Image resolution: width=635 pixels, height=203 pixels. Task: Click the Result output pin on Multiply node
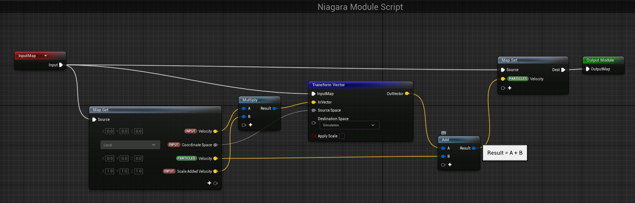(274, 108)
